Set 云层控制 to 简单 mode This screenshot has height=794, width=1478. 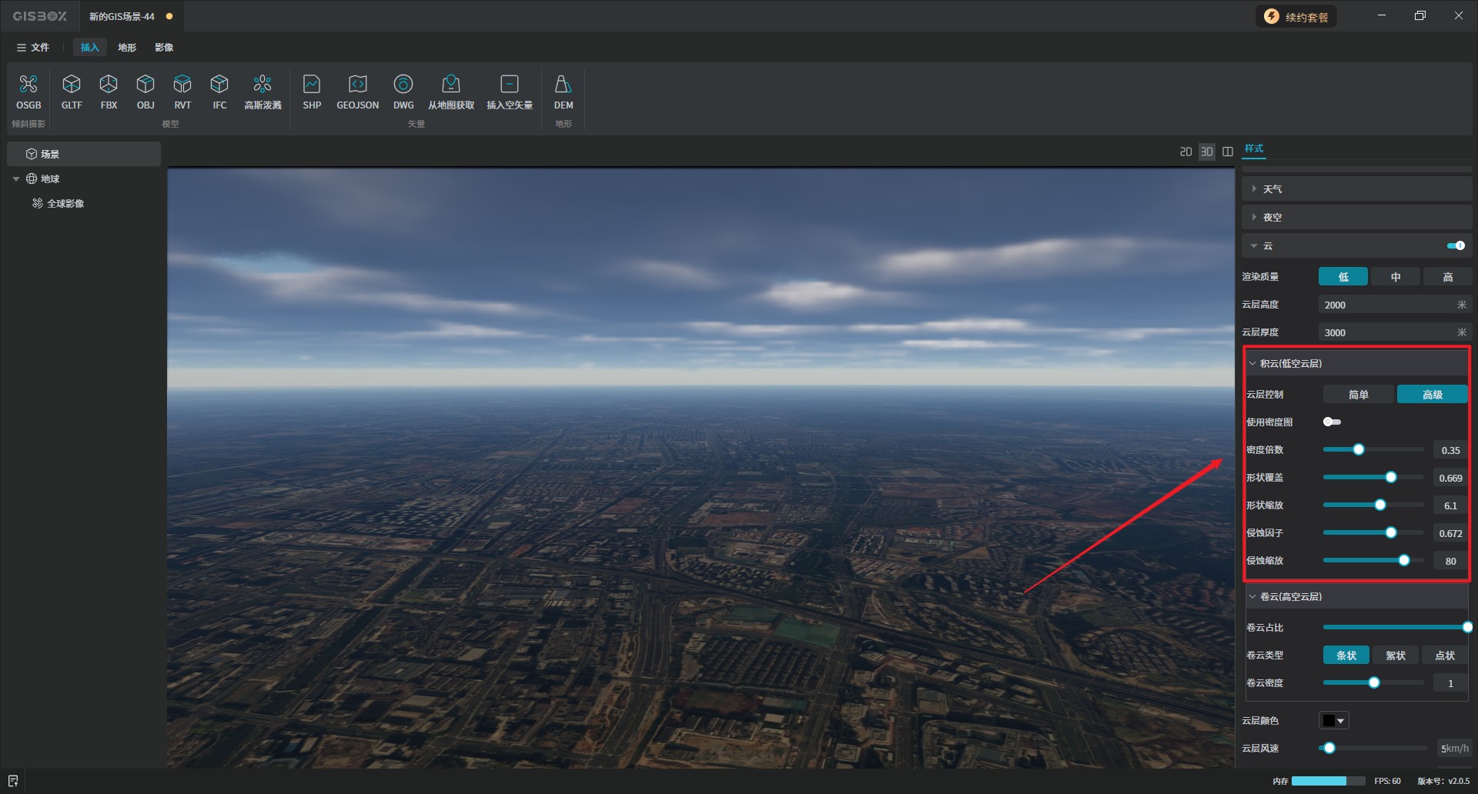1358,395
